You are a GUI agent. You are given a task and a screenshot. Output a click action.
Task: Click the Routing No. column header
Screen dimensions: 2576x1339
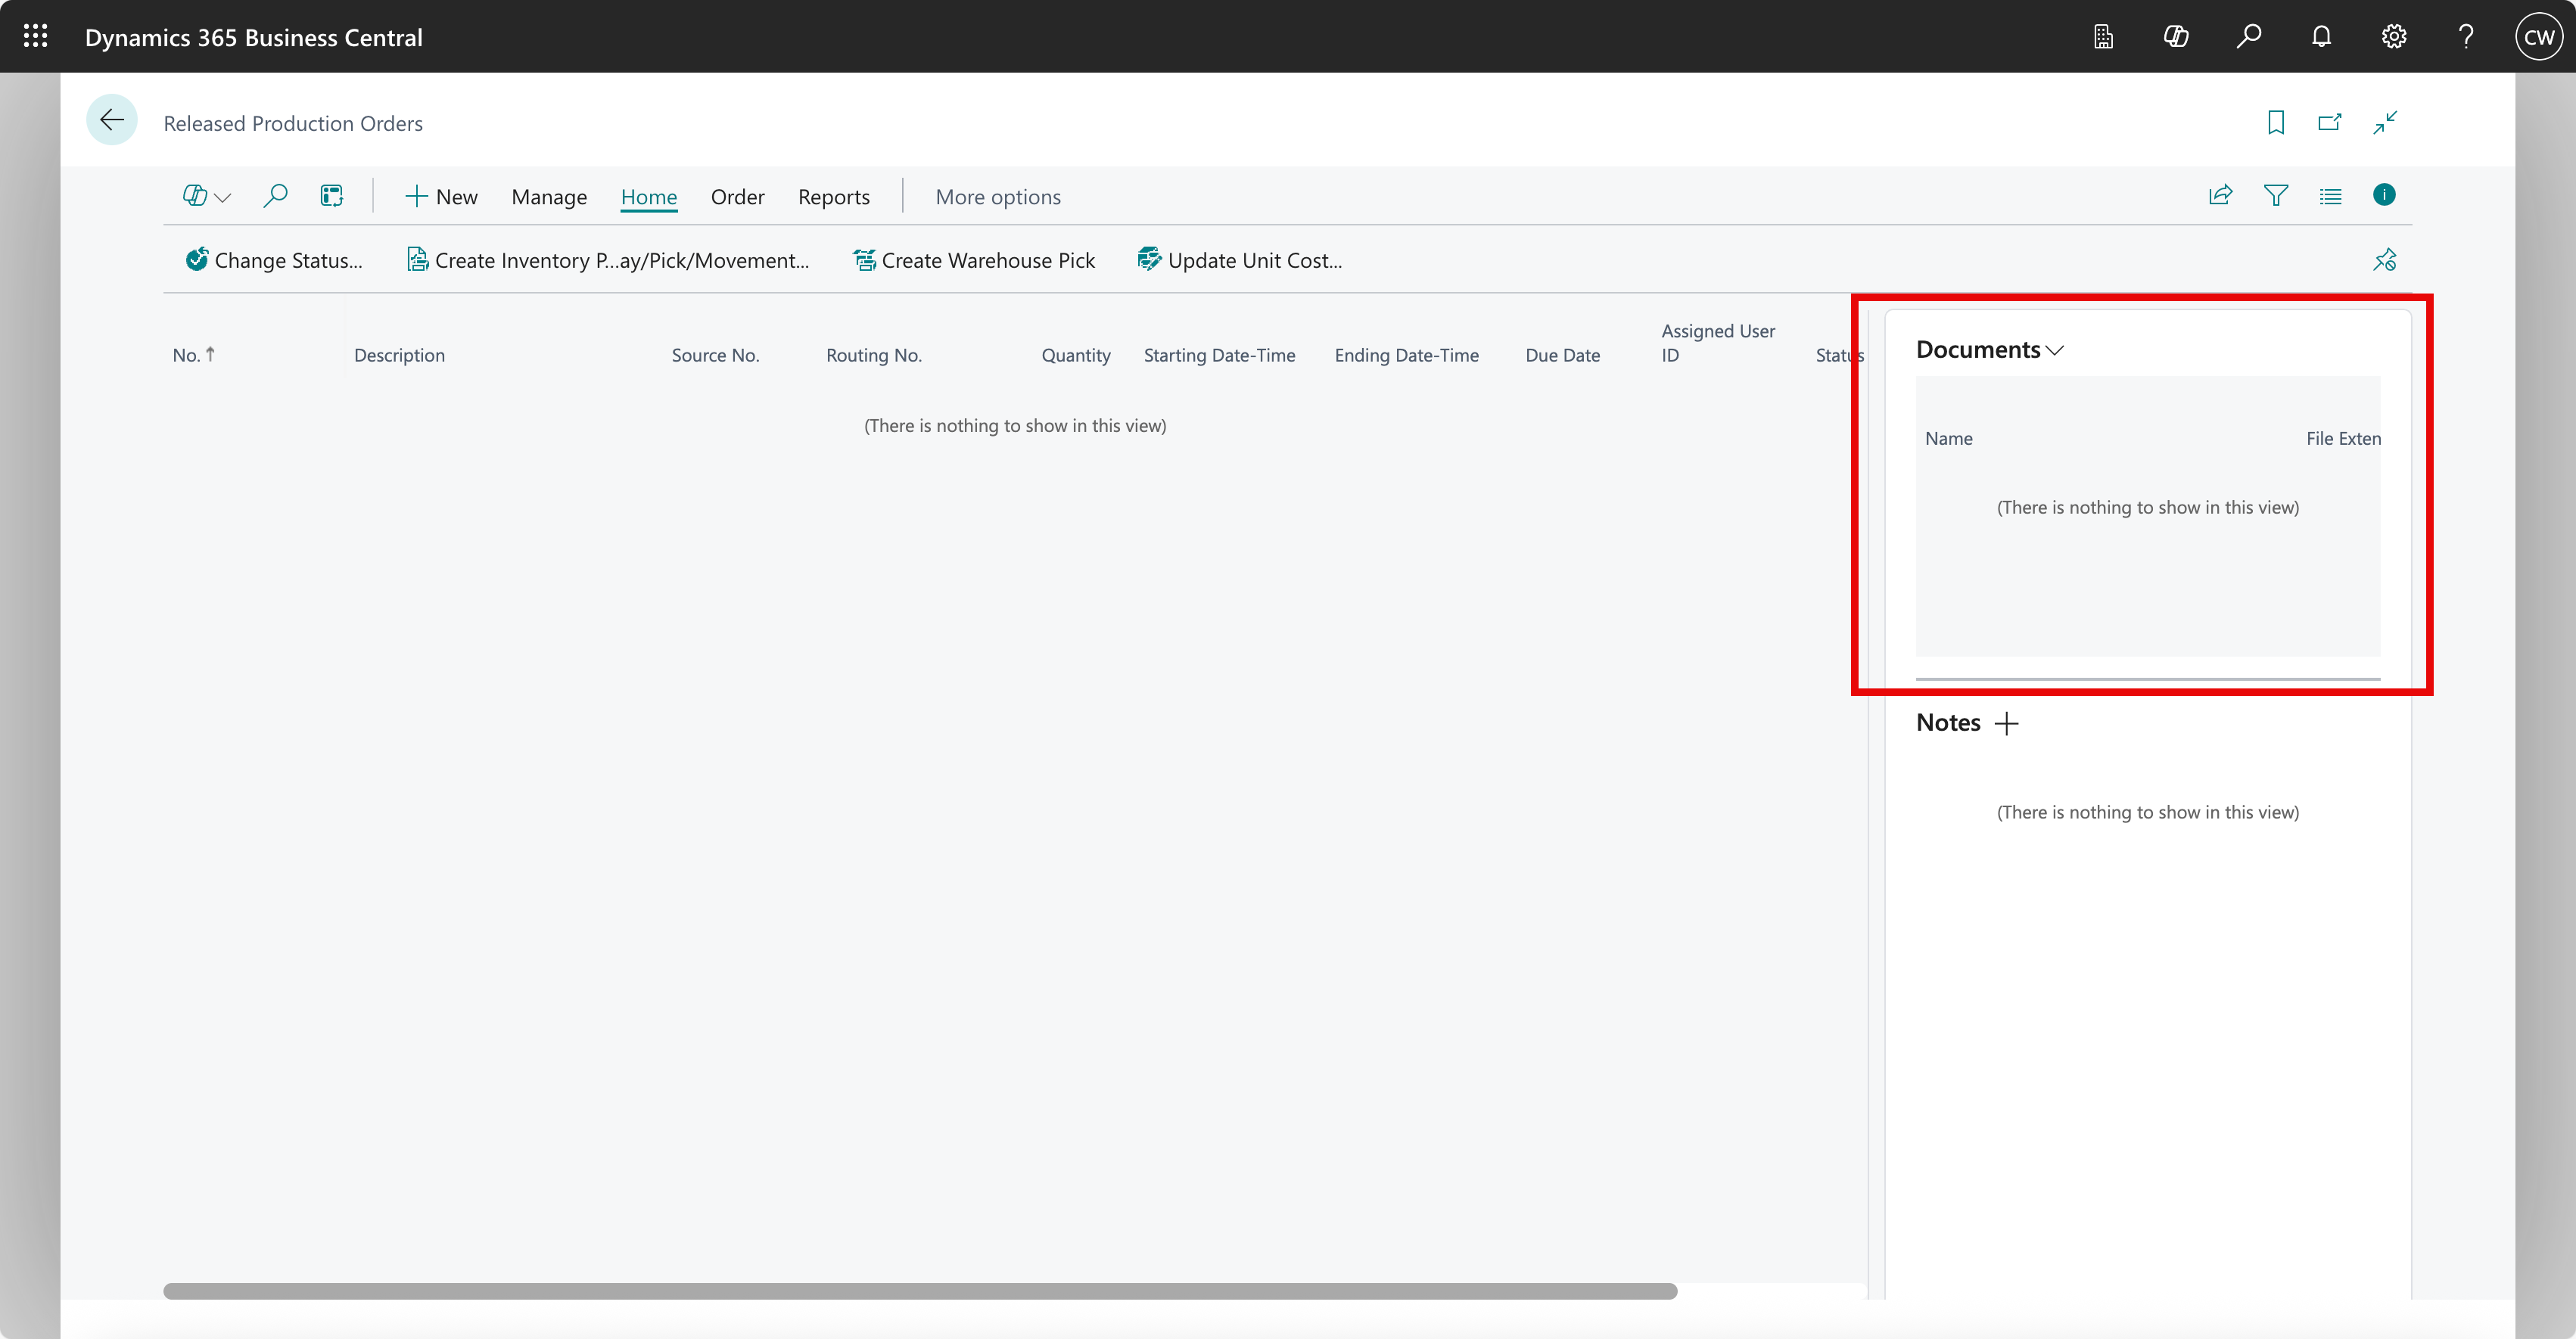click(x=874, y=355)
